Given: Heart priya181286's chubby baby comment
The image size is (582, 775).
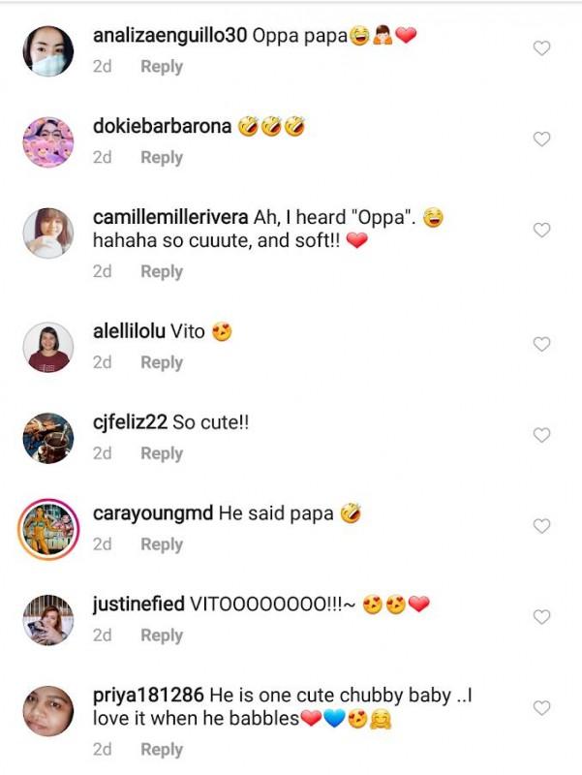Looking at the screenshot, I should 542,708.
